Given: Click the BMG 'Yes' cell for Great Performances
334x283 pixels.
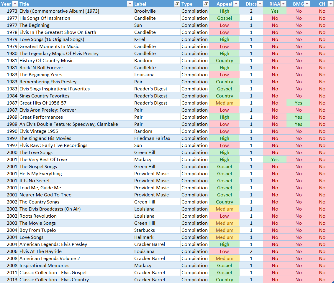Looking at the screenshot, I should click(x=298, y=117).
